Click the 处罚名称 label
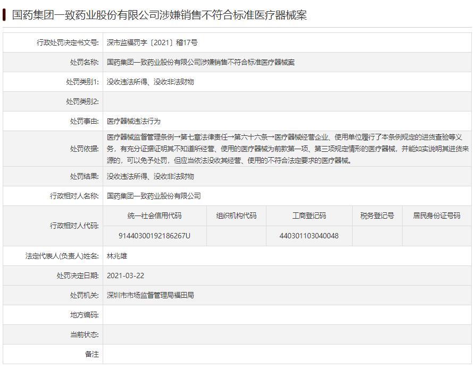The height and width of the screenshot is (370, 475). click(x=84, y=62)
